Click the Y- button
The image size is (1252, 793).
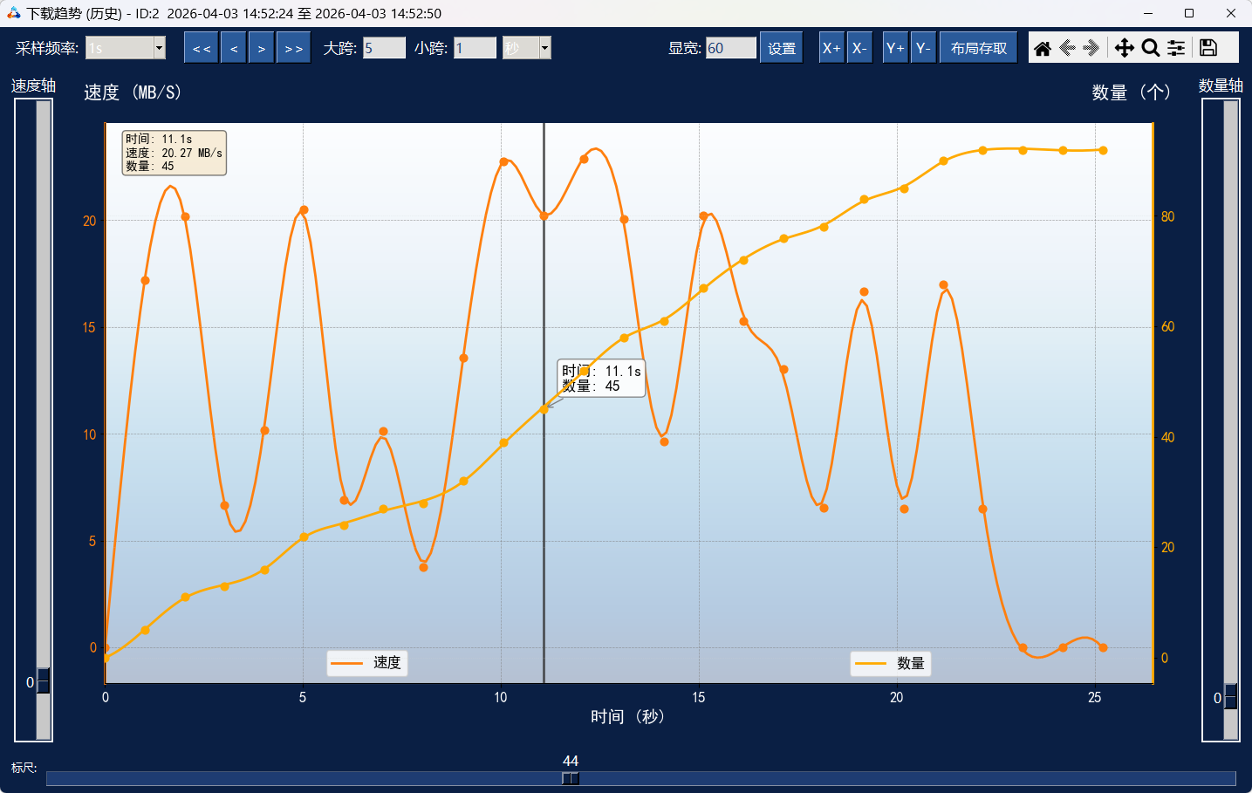[923, 48]
